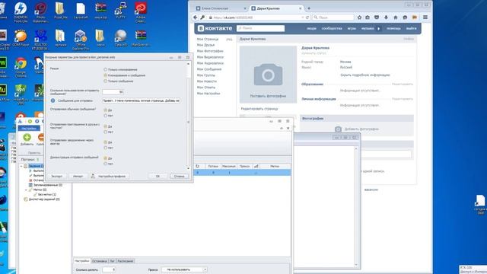Viewport: 487px width, 274px height.
Task: Select the third Режим radio option
Action: click(105, 81)
